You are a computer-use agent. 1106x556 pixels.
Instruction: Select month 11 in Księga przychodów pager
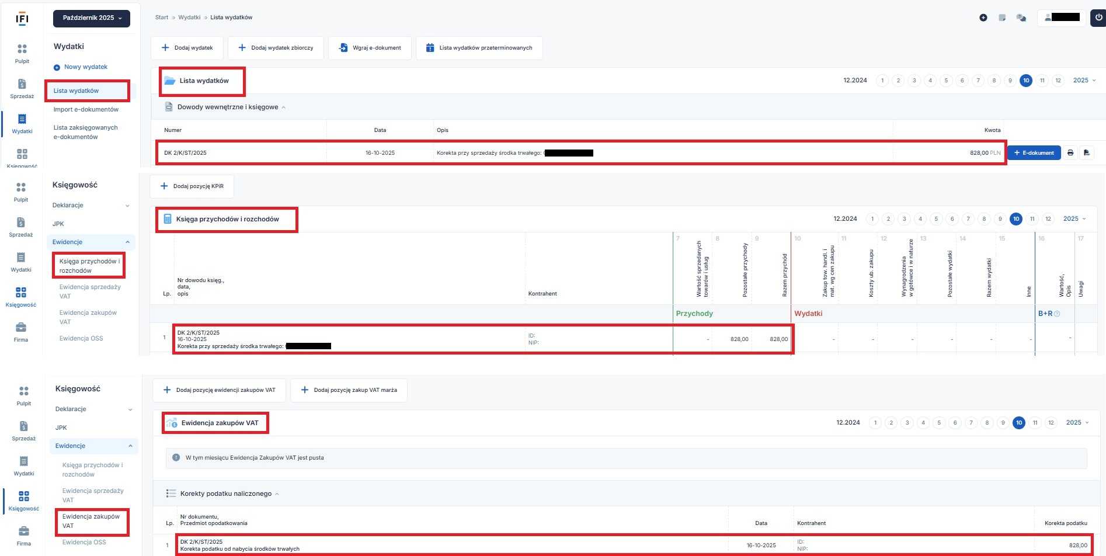[1032, 219]
